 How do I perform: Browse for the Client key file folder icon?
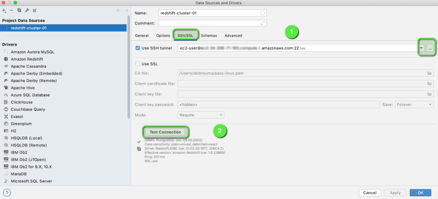click(x=430, y=94)
